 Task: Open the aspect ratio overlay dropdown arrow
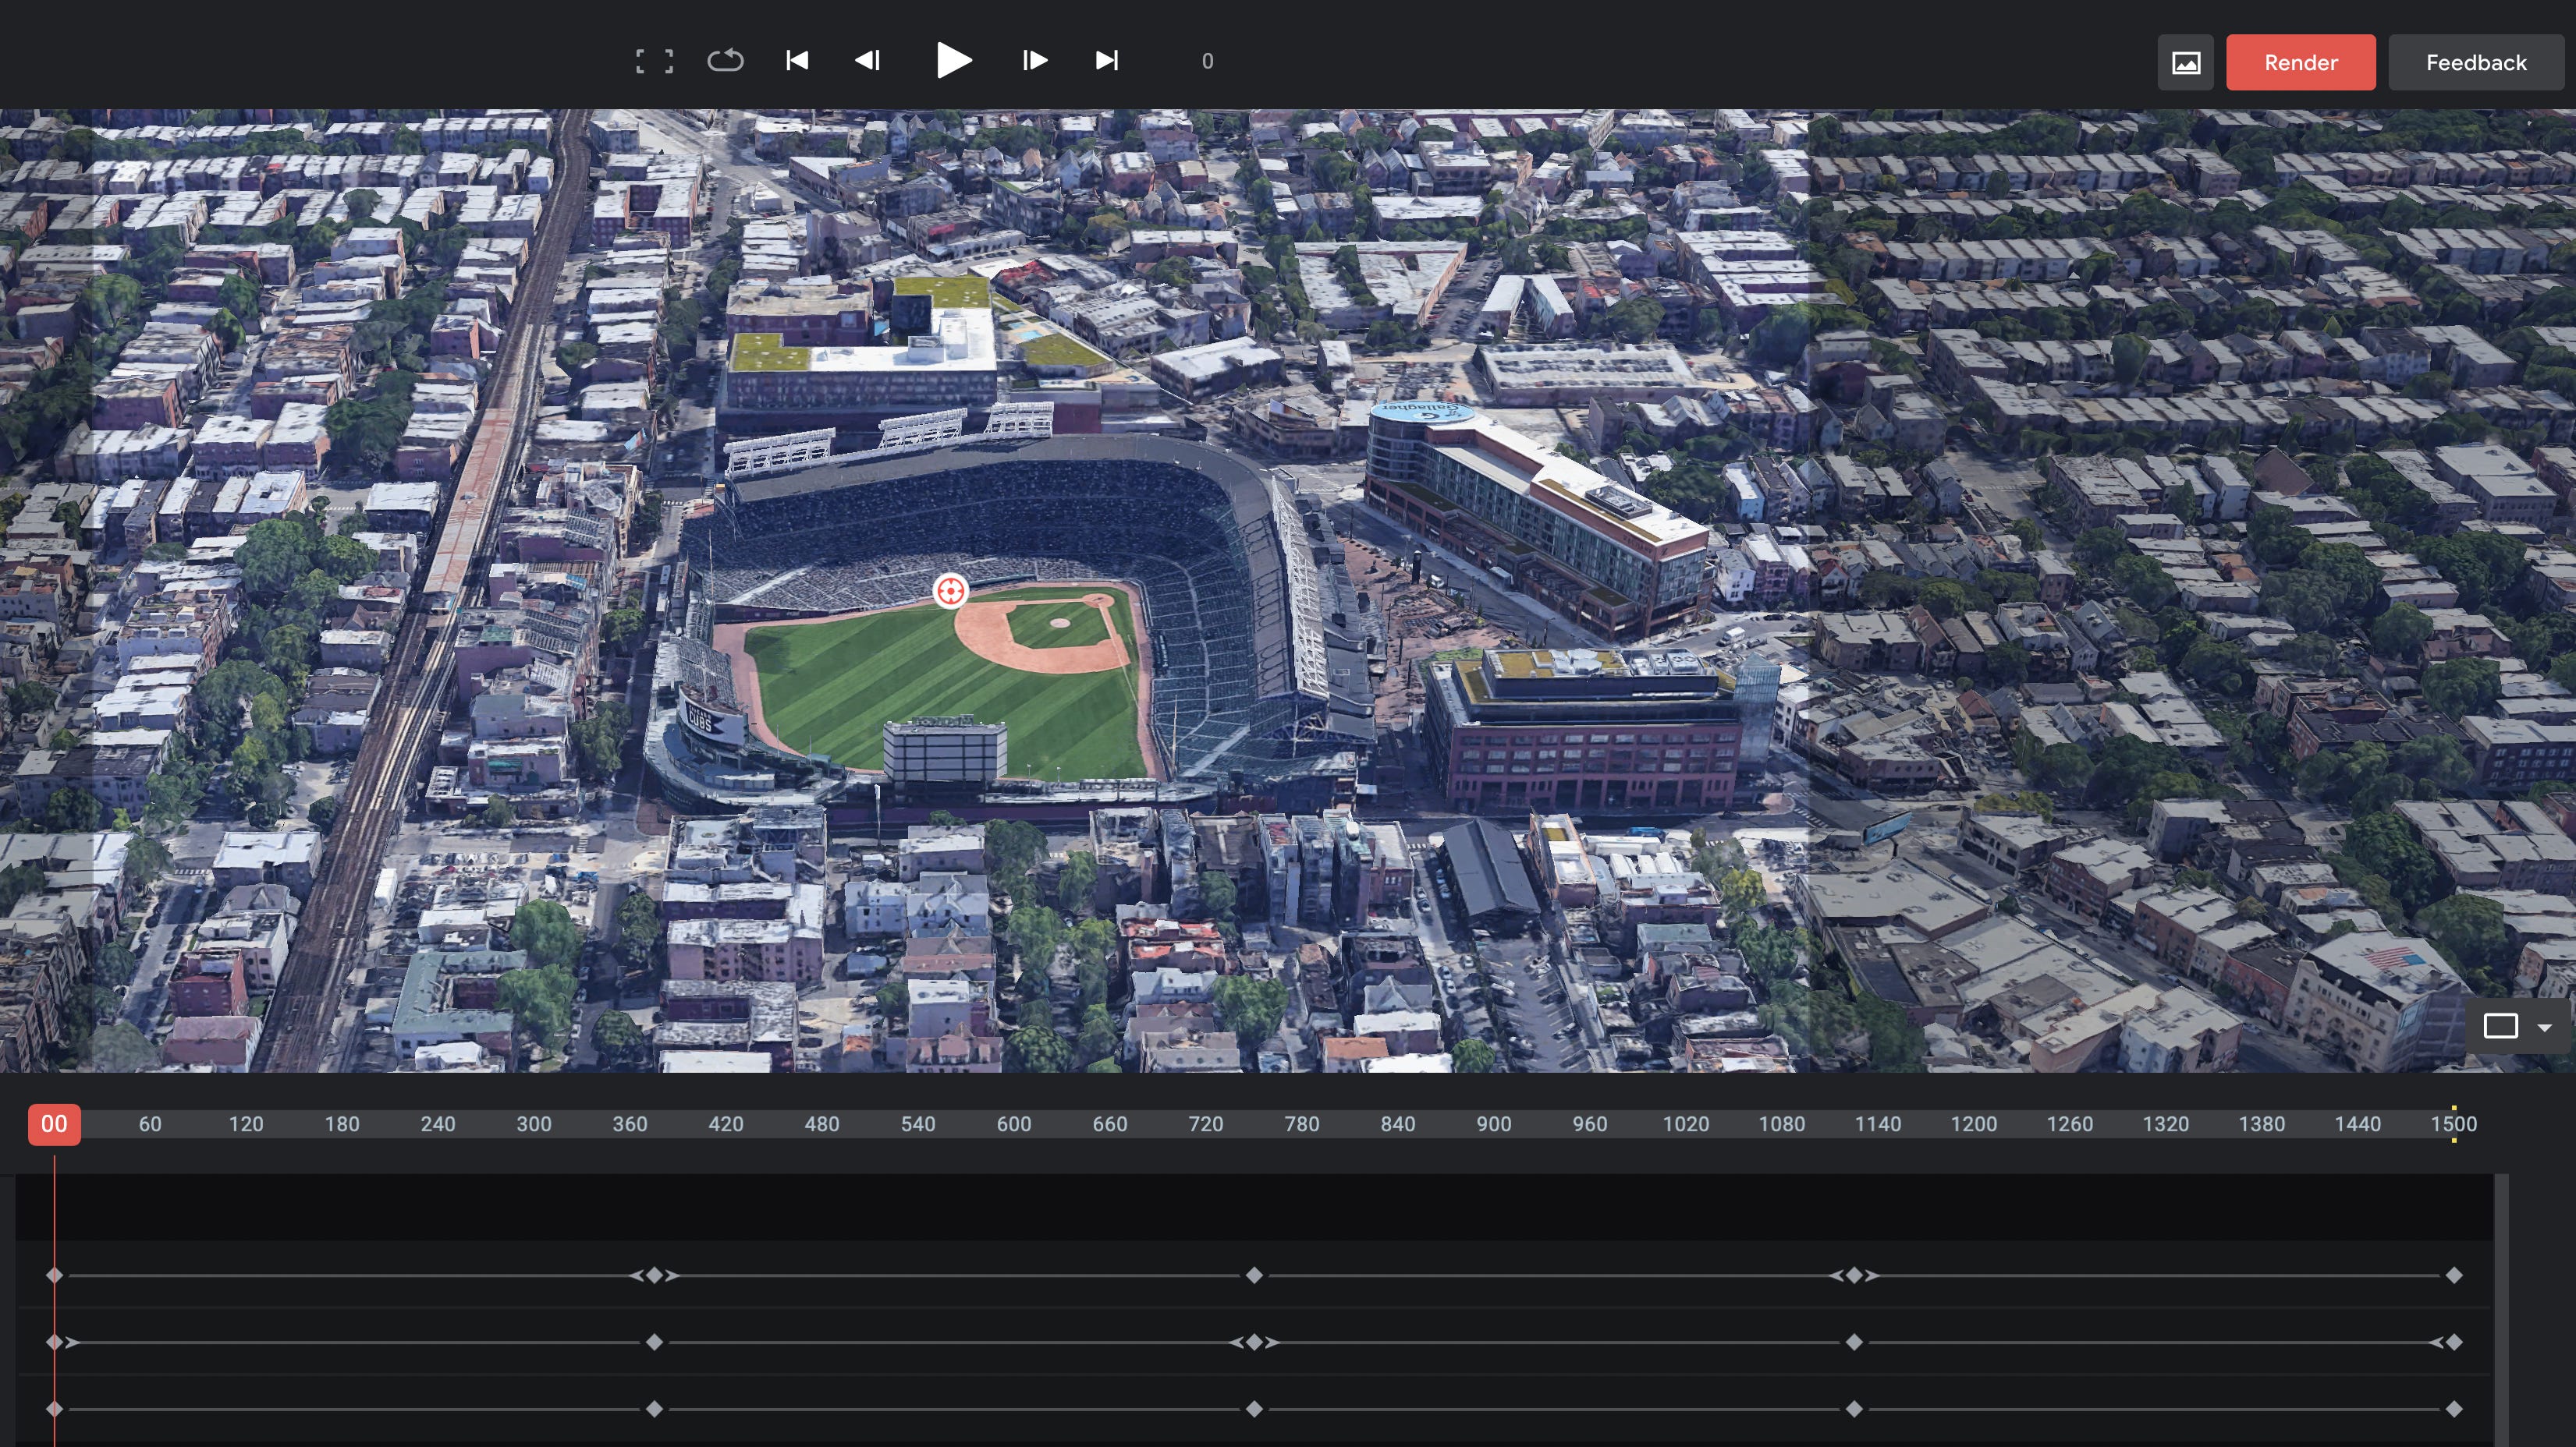2545,1026
